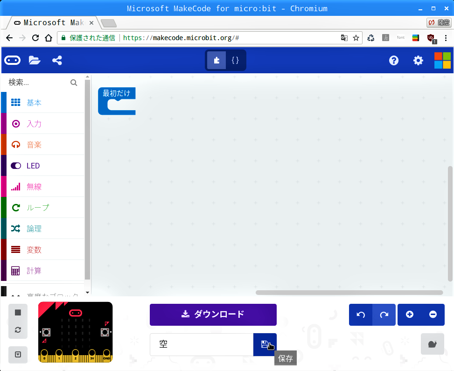Switch to JavaScript code view

[x=235, y=60]
